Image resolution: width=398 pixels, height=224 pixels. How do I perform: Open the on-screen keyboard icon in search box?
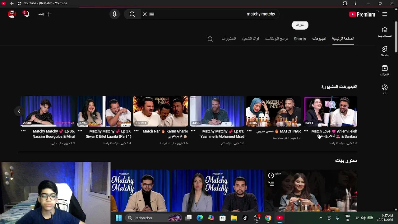click(x=152, y=14)
